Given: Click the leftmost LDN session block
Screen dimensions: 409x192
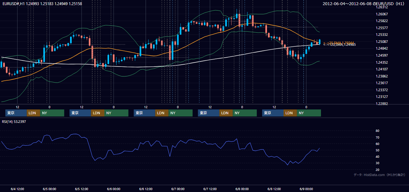Looking at the screenshot, I should (33, 113).
